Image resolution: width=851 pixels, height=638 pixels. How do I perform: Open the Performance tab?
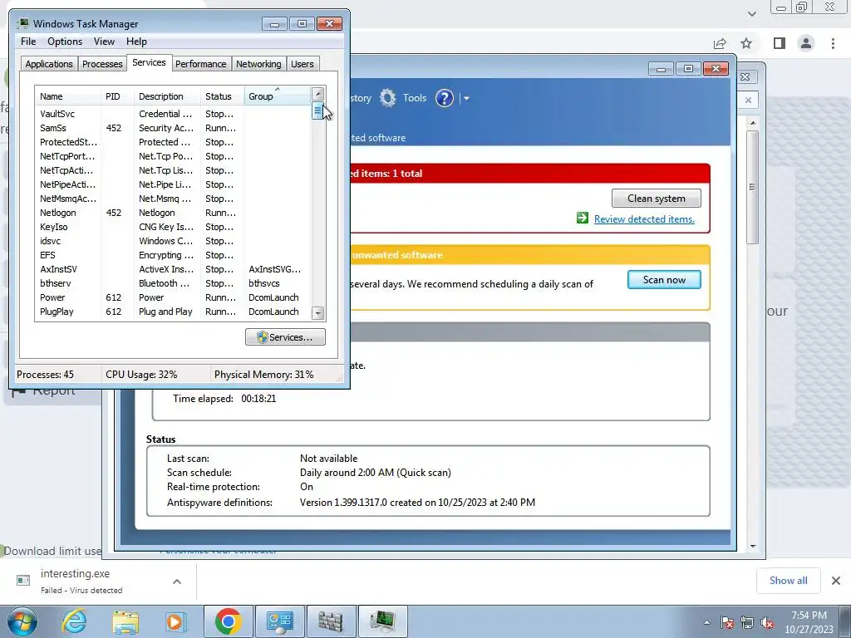(201, 64)
